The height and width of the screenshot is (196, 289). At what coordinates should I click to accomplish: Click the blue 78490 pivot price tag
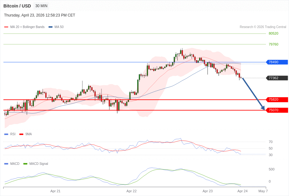click(277, 62)
